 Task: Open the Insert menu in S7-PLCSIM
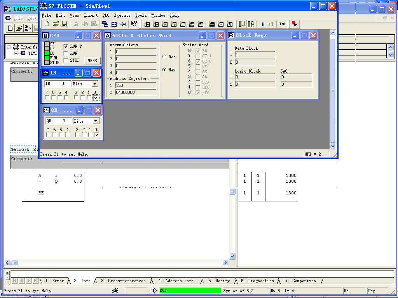tap(91, 15)
